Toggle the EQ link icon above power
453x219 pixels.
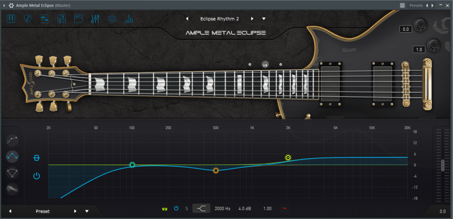pyautogui.click(x=36, y=158)
